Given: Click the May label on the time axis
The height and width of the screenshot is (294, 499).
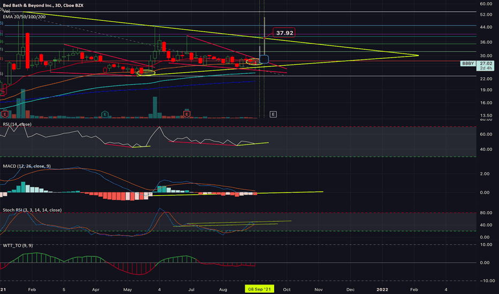Looking at the screenshot, I should [127, 290].
